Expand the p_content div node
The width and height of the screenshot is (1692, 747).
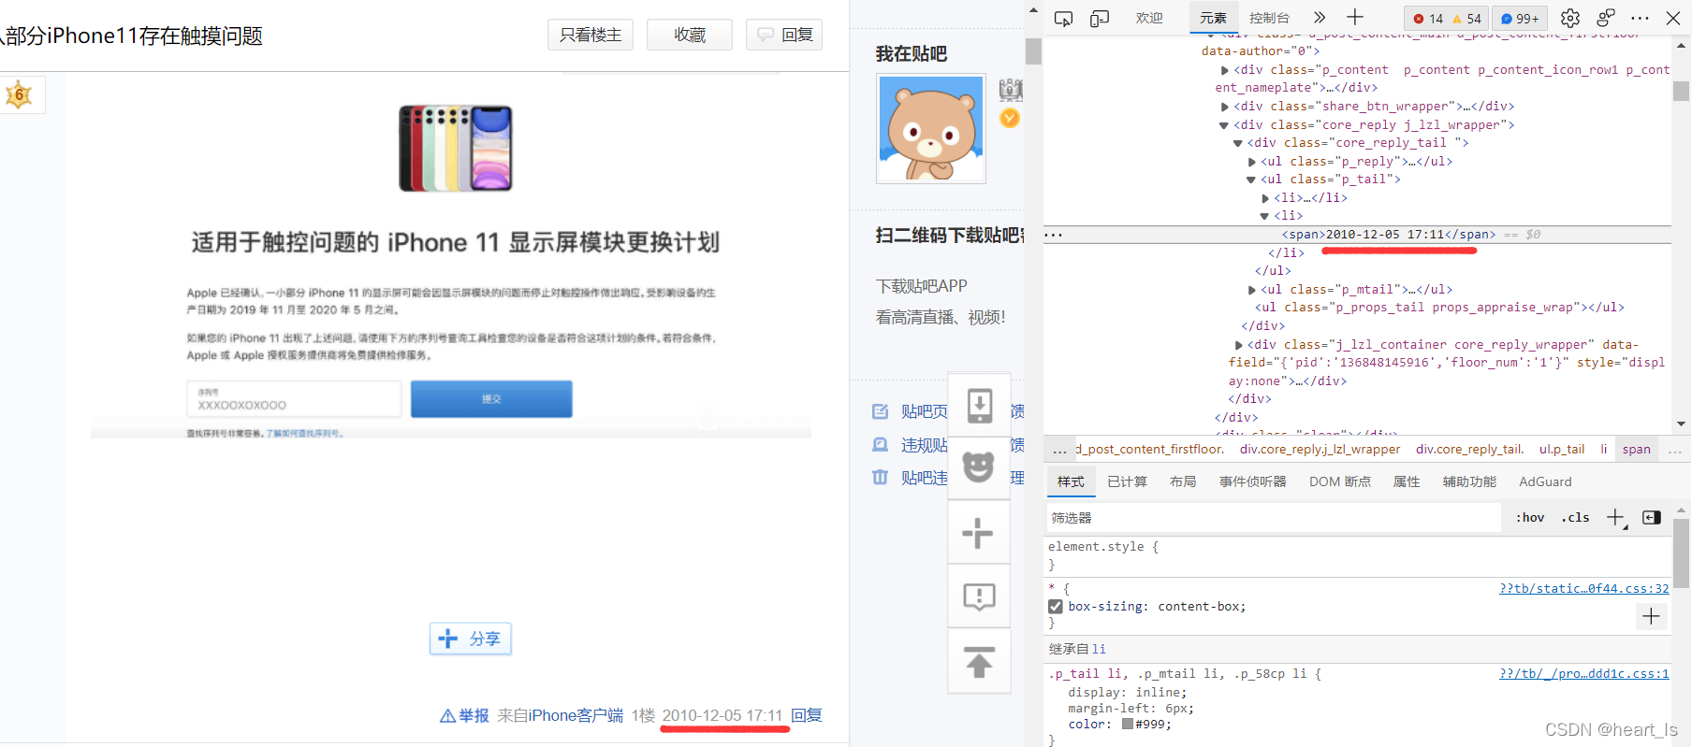1224,70
